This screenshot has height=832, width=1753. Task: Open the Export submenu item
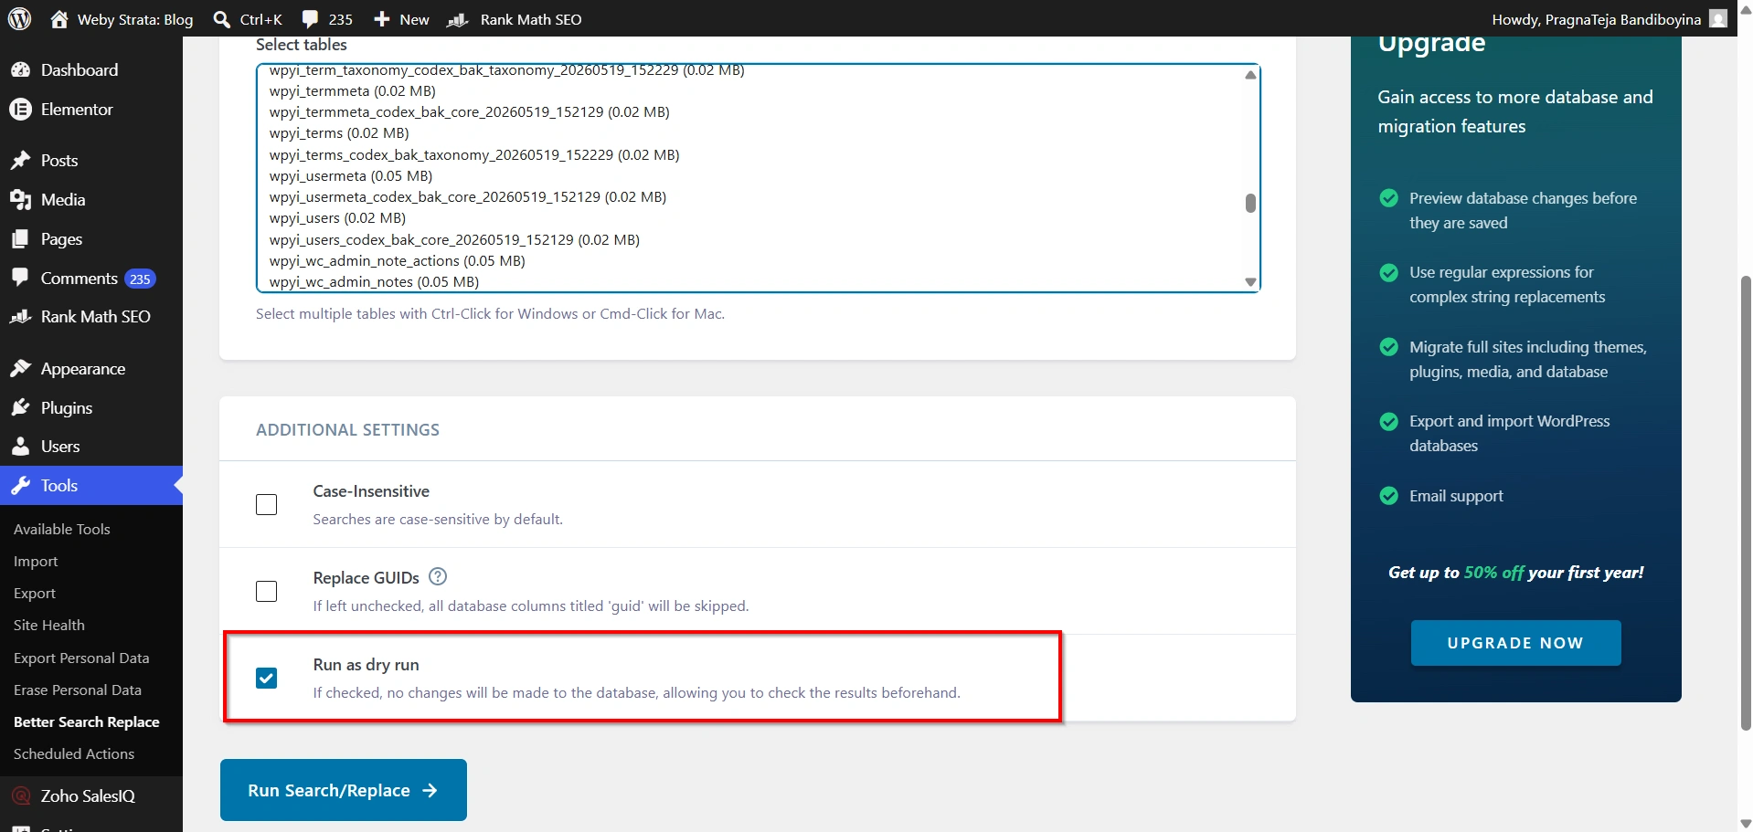tap(35, 594)
